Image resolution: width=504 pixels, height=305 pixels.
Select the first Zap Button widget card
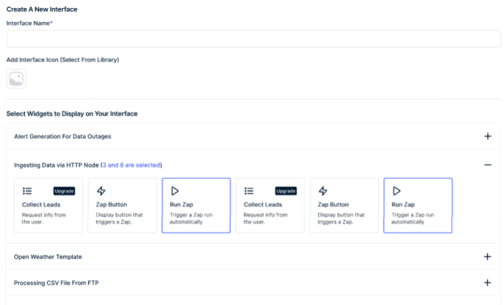pos(122,205)
